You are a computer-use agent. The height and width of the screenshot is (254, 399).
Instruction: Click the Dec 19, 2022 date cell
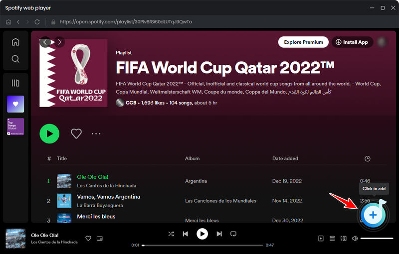pyautogui.click(x=287, y=181)
